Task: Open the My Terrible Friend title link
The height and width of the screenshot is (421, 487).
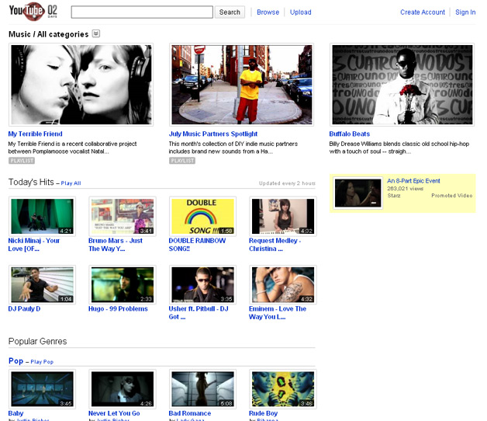Action: [x=36, y=134]
